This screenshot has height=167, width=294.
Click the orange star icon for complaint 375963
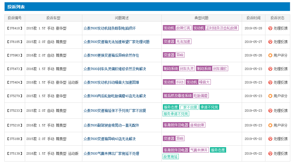click(x=270, y=55)
